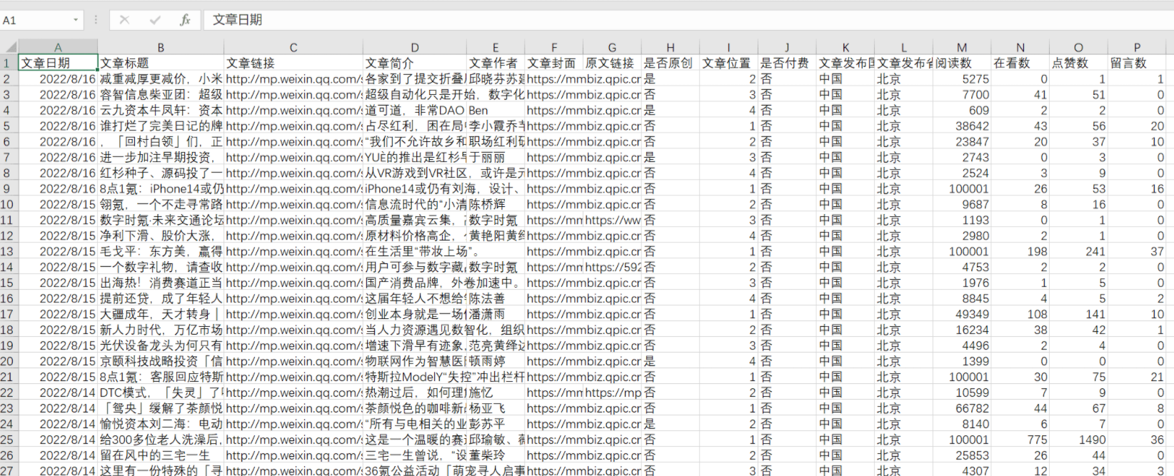Click header cell 文章链接

[293, 63]
